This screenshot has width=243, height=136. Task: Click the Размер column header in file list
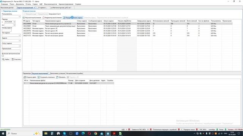coord(71,80)
